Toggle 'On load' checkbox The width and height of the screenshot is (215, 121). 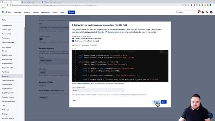[x=73, y=38]
